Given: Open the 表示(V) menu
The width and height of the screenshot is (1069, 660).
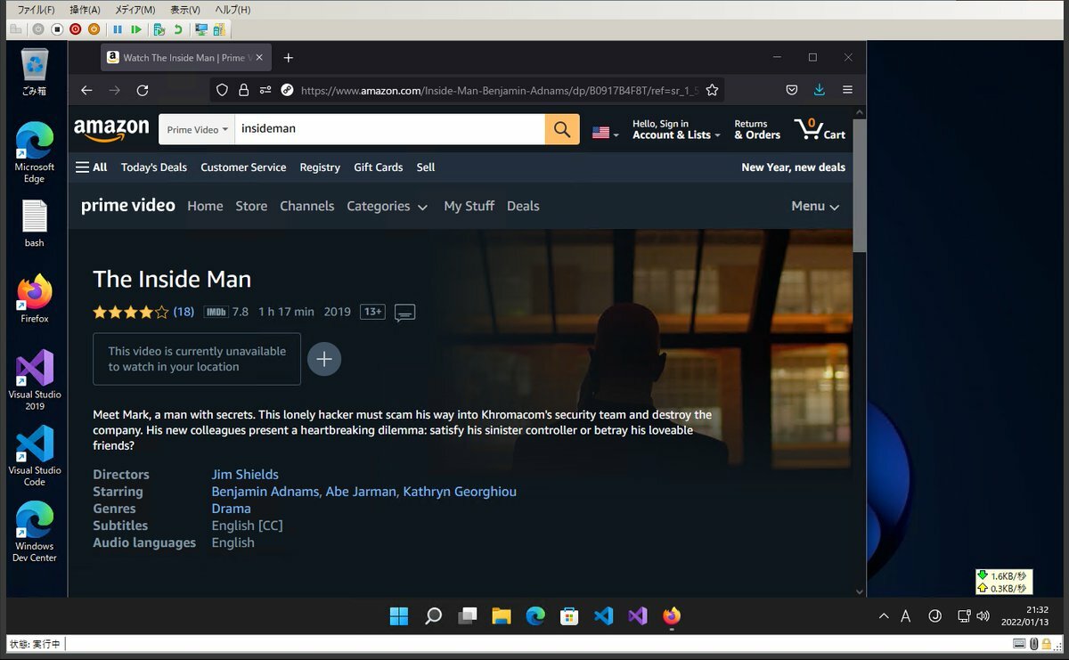Looking at the screenshot, I should [184, 9].
